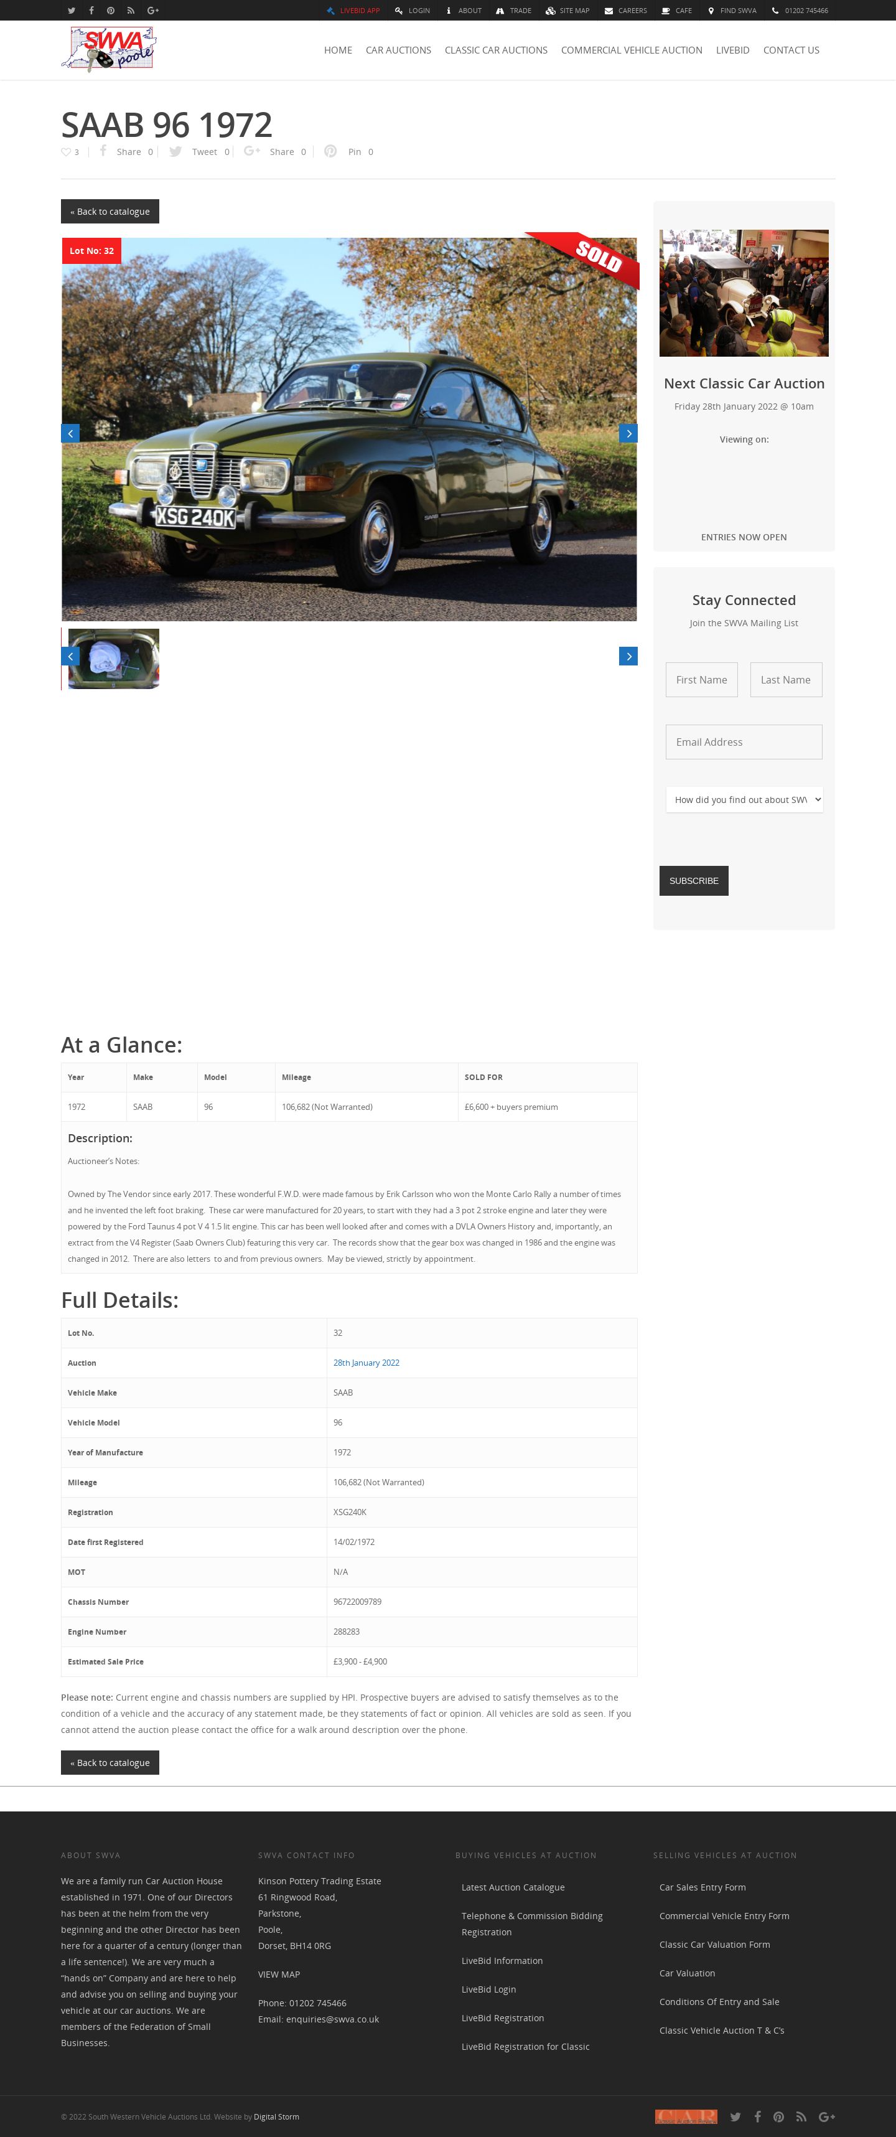
Task: Select the boot interior thumbnail image
Action: pos(113,659)
